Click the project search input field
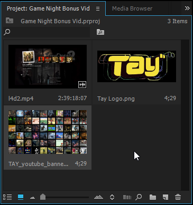 point(47,32)
